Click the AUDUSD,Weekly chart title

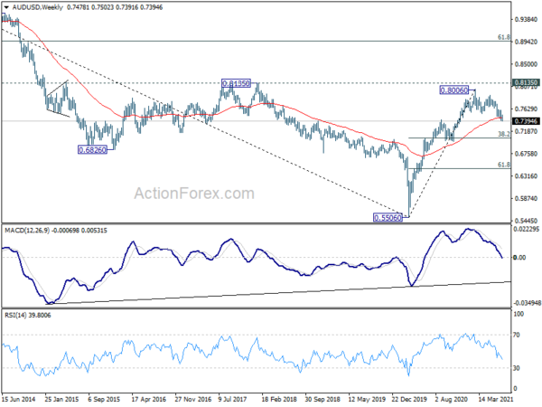(x=37, y=7)
